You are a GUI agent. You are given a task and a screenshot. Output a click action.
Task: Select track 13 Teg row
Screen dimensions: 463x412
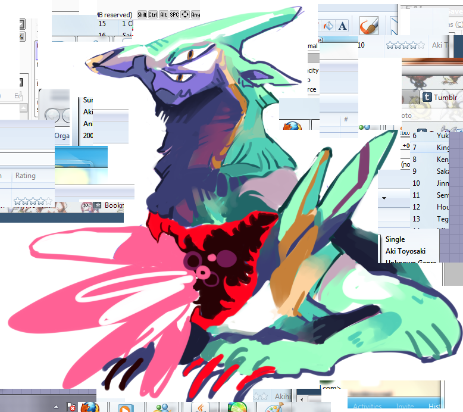click(x=430, y=219)
